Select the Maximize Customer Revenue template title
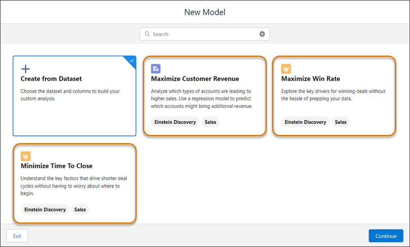Viewport: 410px width, 247px height. (x=195, y=79)
